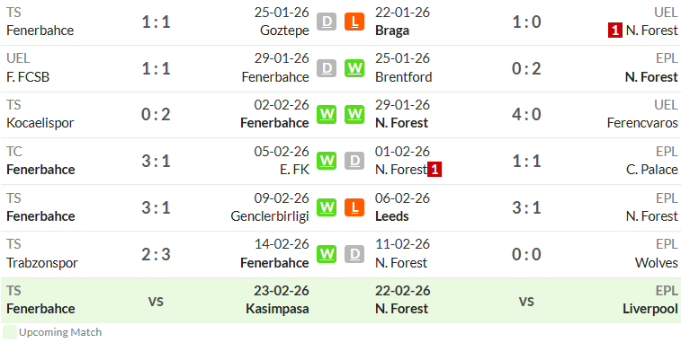This screenshot has width=681, height=360.
Task: Select the Genclerbirligi team name
Action: coord(270,216)
